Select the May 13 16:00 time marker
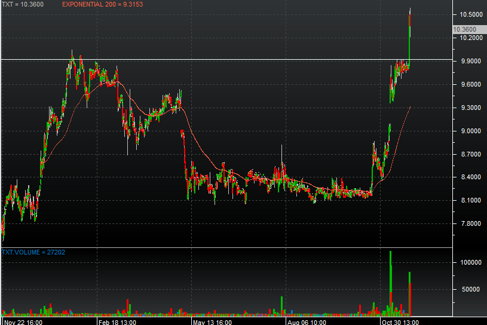The image size is (487, 325). click(212, 321)
